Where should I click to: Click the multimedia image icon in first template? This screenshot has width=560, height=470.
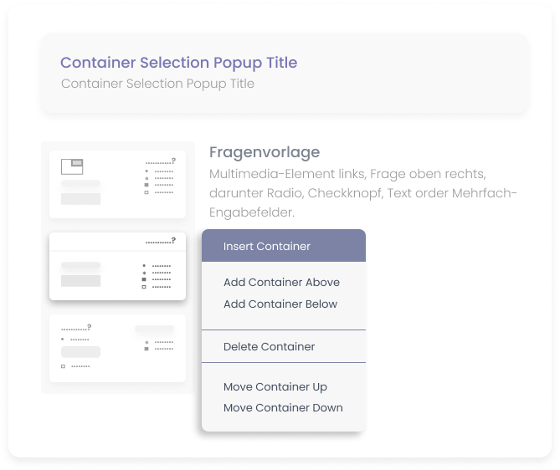(72, 166)
